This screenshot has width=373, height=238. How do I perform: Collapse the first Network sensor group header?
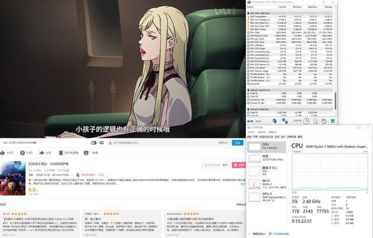(290, 90)
